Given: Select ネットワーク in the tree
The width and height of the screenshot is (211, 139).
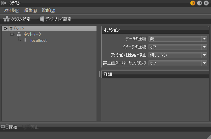Looking at the screenshot, I should (x=32, y=34).
